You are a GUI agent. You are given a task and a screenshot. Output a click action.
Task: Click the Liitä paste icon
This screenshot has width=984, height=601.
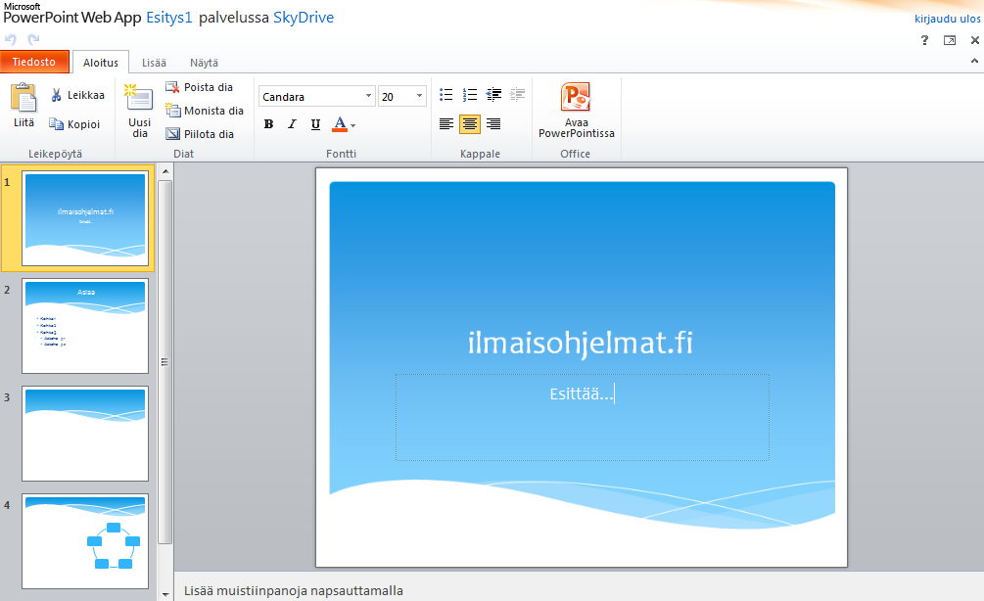click(x=23, y=99)
